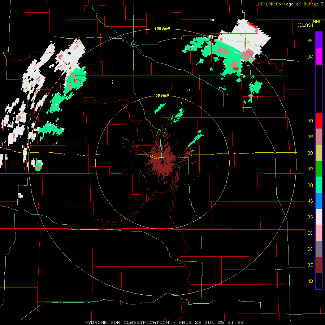Click the blue WS legend swatch
Screen dimensions: 325x325
(319, 201)
